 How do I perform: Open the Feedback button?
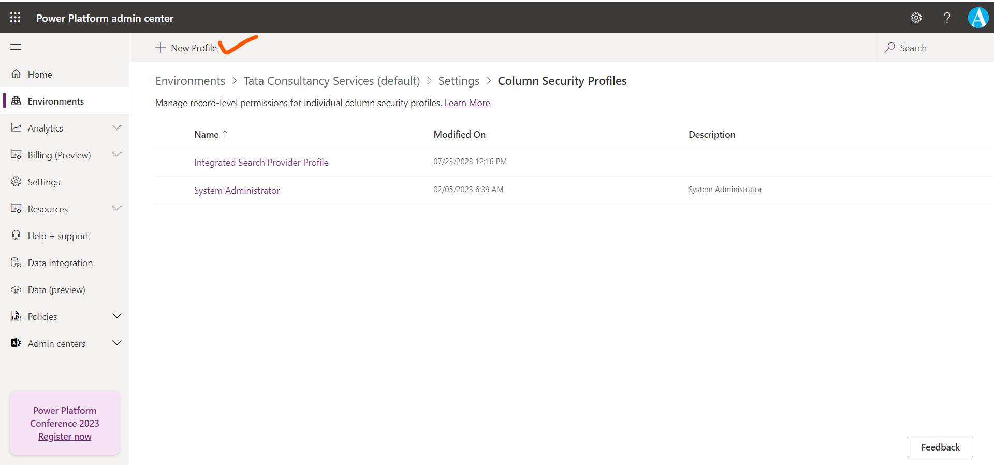940,447
